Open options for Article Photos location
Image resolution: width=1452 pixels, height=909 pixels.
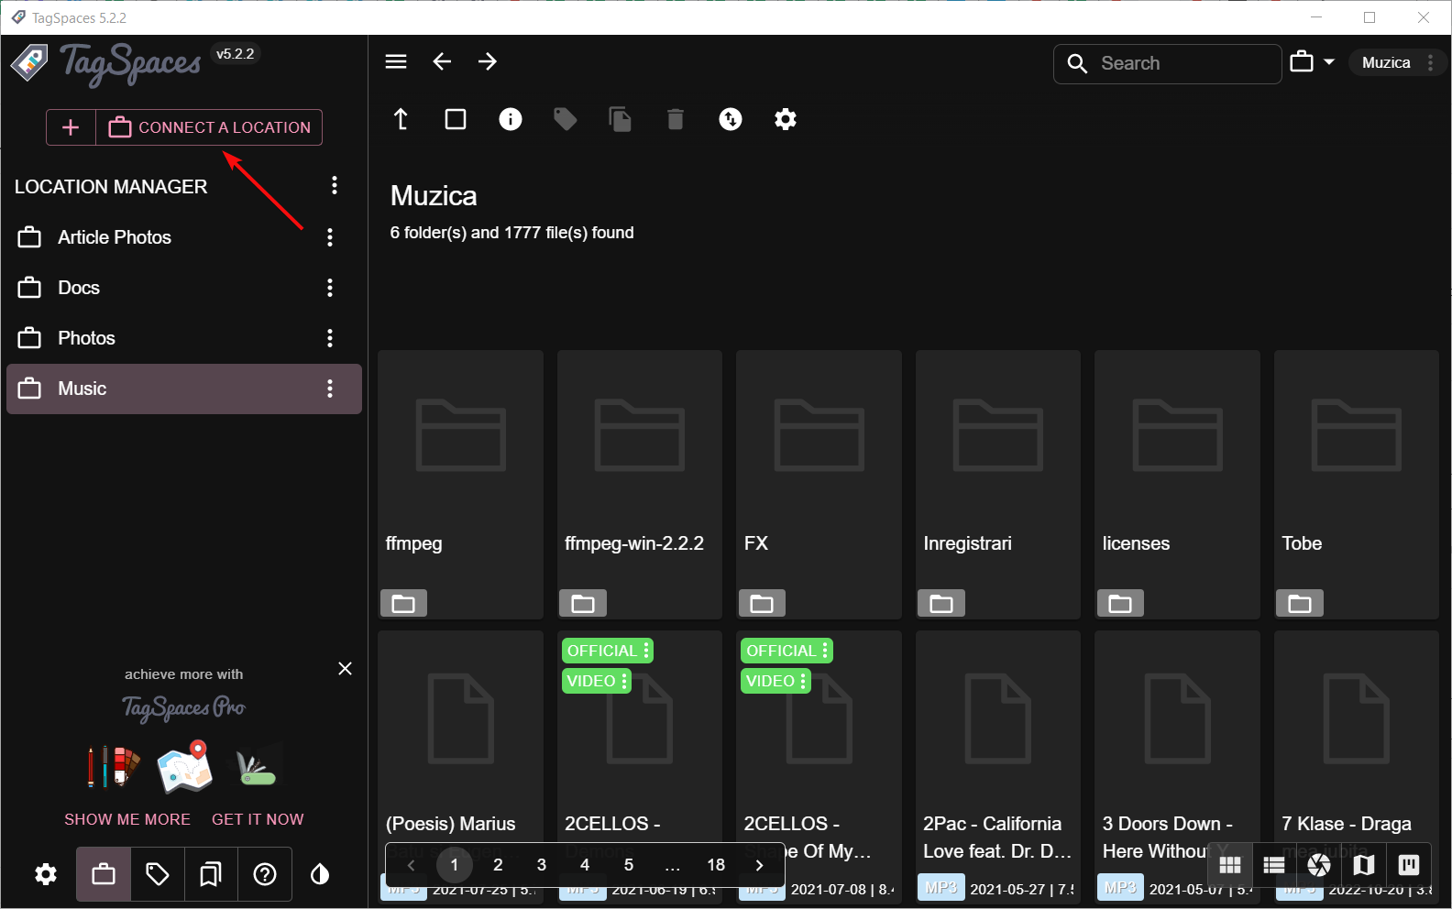pos(330,237)
